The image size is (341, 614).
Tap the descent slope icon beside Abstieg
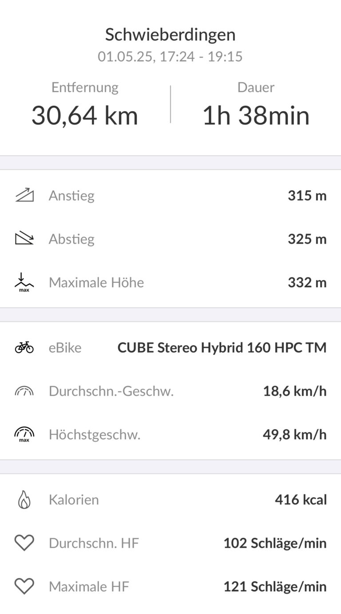click(x=24, y=239)
